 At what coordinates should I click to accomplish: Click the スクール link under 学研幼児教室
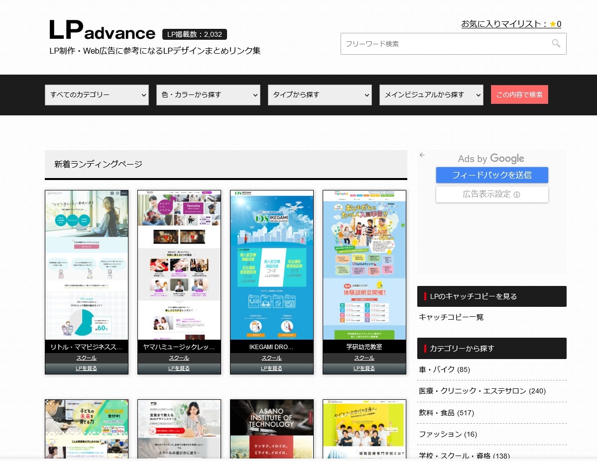tap(364, 358)
